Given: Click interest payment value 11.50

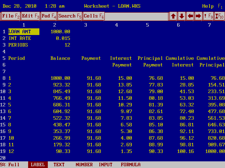Looking at the screenshot, I should pos(125,98).
